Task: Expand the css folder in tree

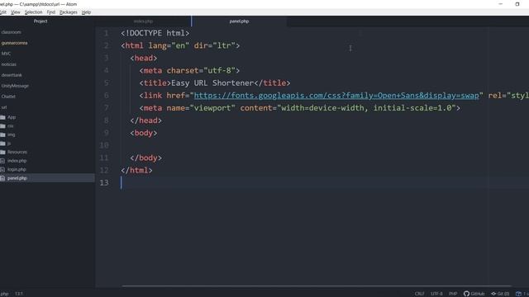Action: pos(11,126)
